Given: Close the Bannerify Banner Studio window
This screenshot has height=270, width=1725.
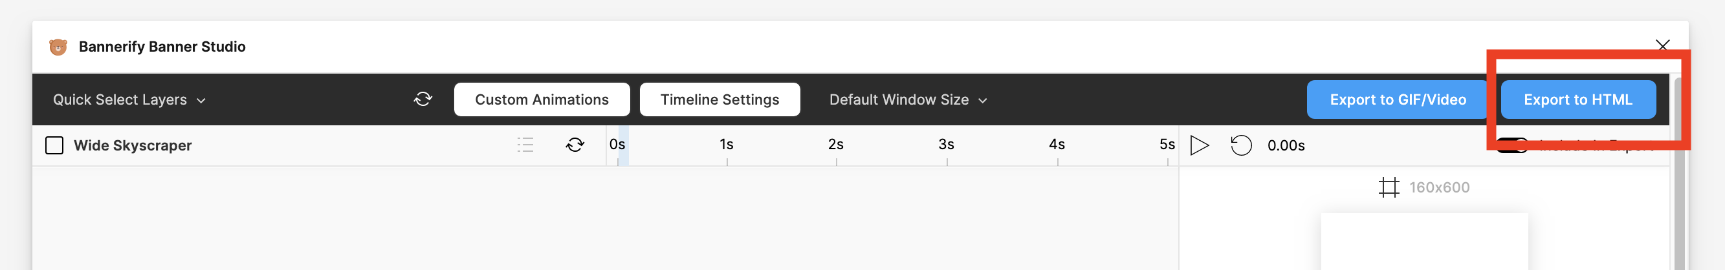Looking at the screenshot, I should (1662, 45).
